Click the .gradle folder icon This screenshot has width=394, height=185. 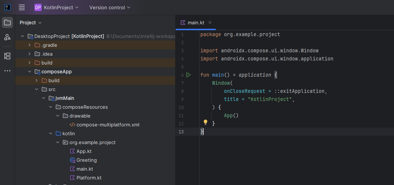click(37, 45)
